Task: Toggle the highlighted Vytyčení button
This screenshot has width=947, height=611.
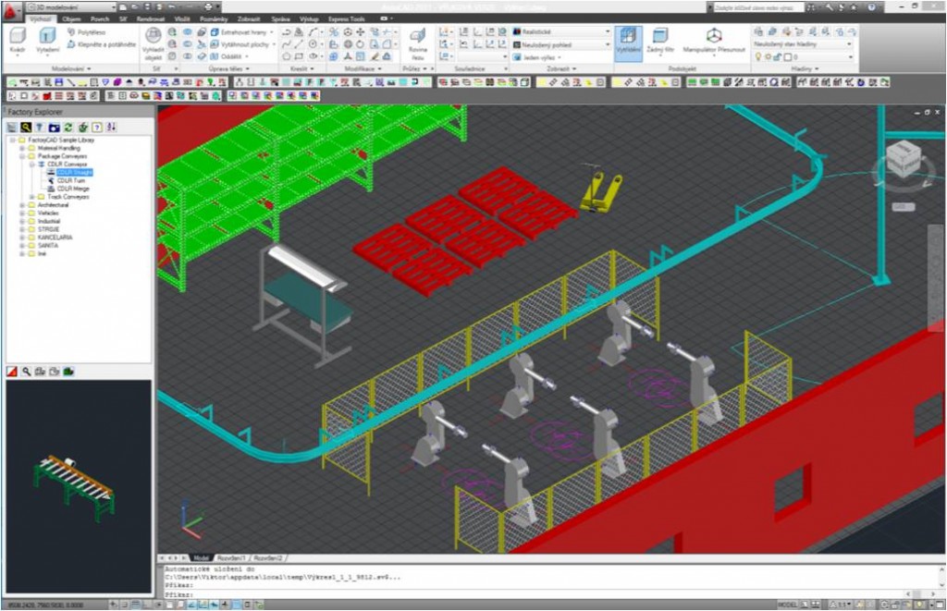Action: click(630, 42)
